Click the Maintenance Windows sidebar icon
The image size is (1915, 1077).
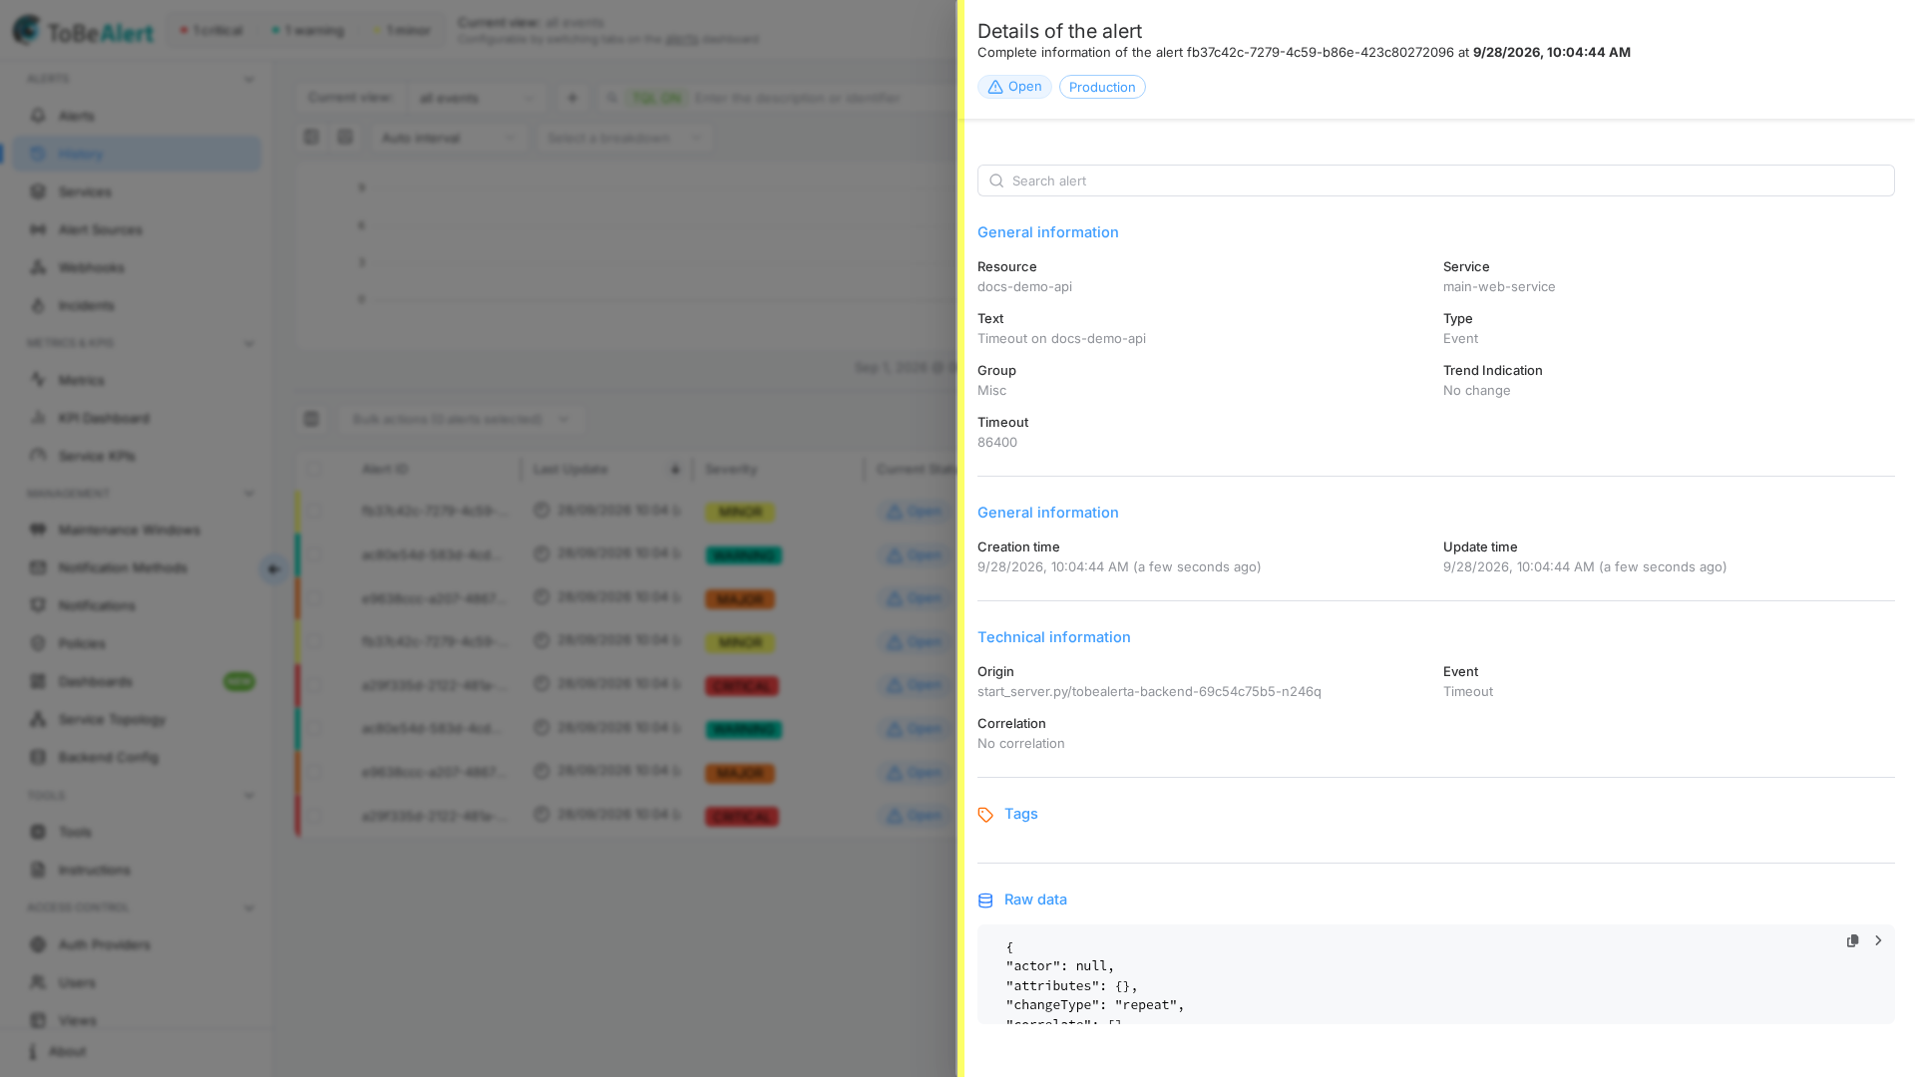[x=38, y=530]
